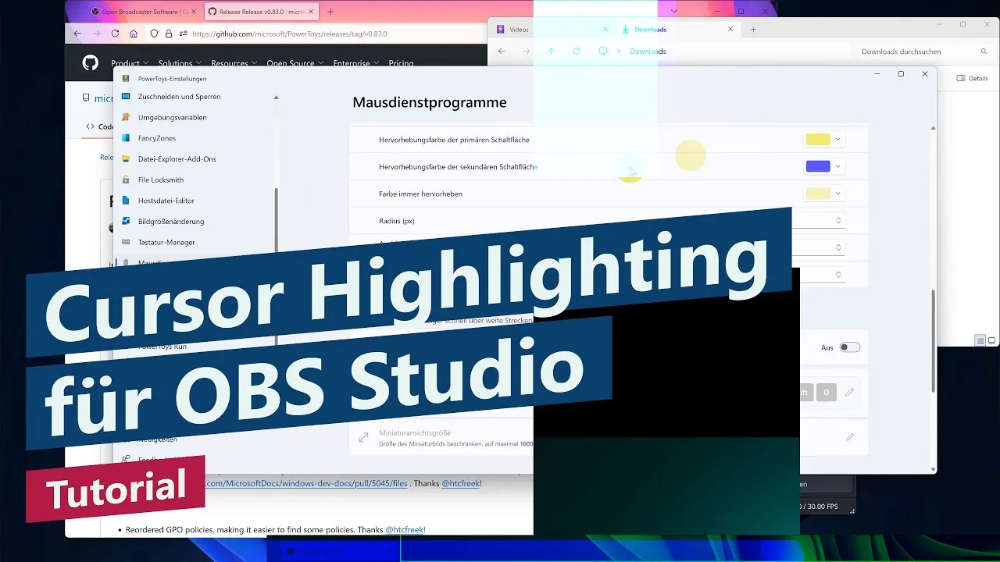The width and height of the screenshot is (1000, 562).
Task: Go up one folder in File Explorer
Action: [x=551, y=52]
